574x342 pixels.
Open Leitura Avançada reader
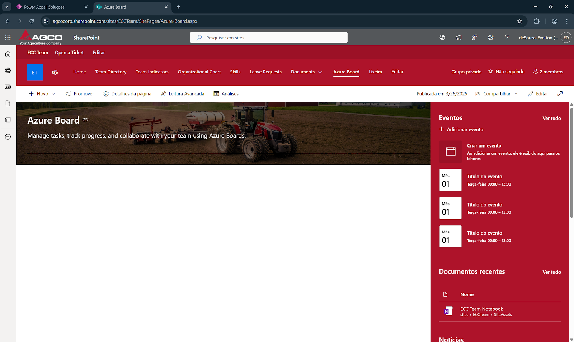coord(183,94)
